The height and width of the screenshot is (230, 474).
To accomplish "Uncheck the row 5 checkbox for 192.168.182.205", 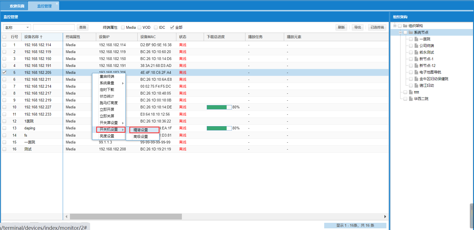I will [x=4, y=72].
